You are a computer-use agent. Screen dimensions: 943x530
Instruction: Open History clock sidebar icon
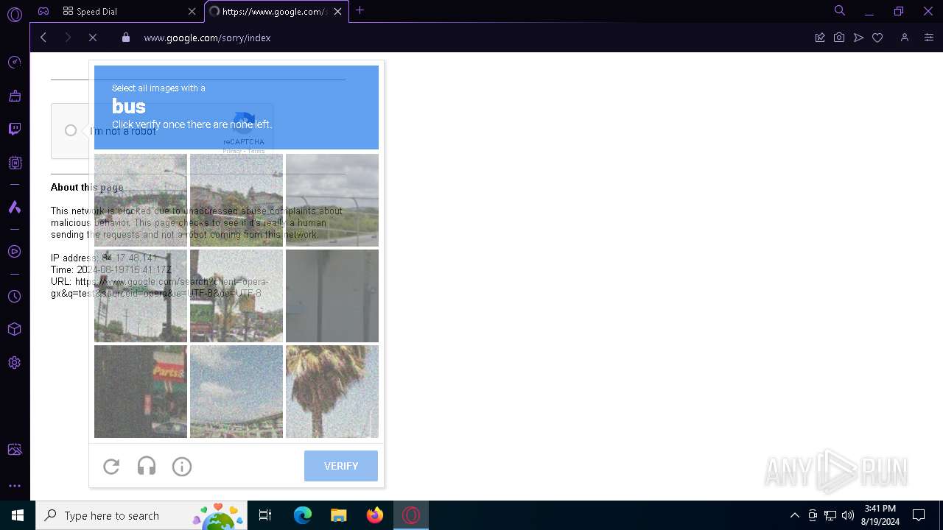14,296
